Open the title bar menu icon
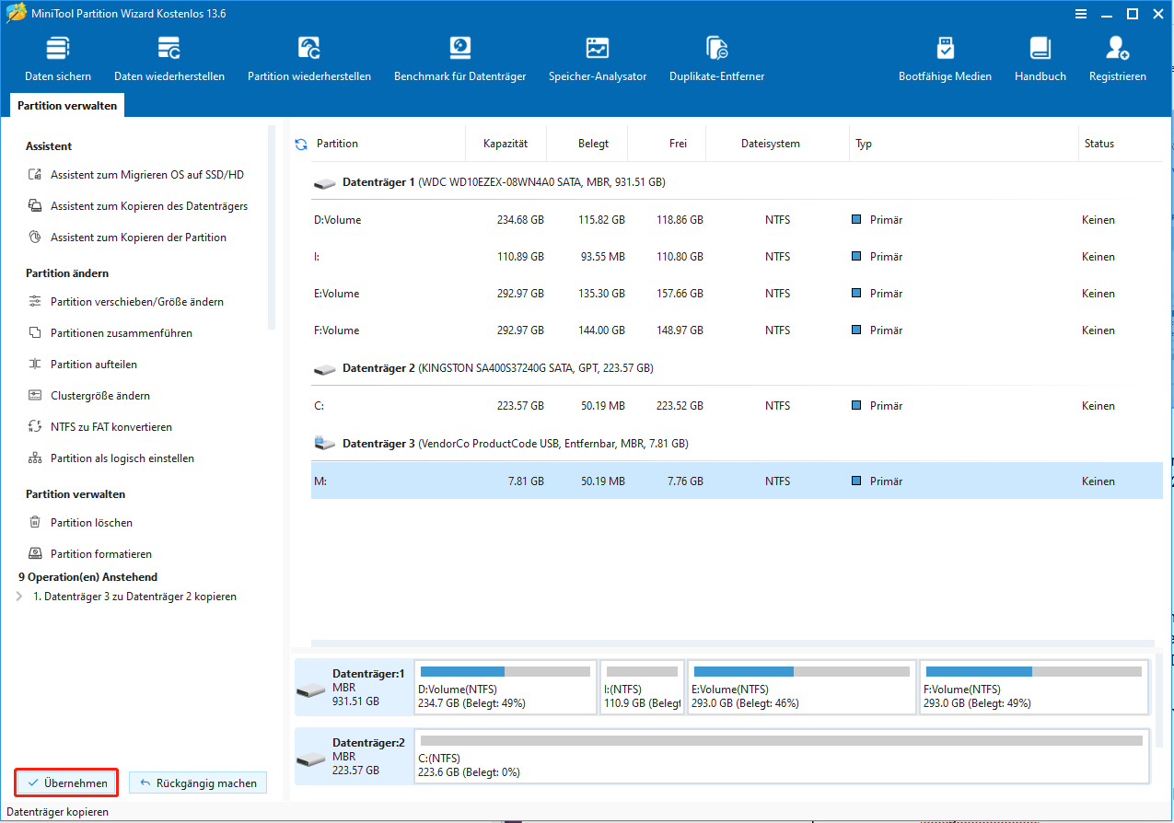Image resolution: width=1174 pixels, height=823 pixels. coord(1082,13)
